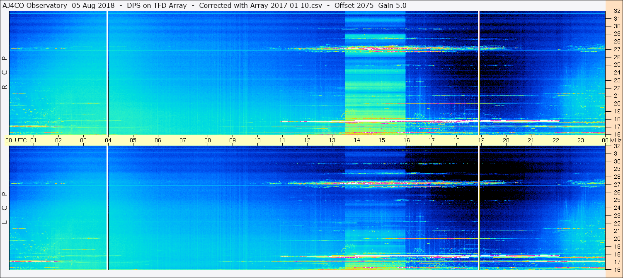Select hour 13 on the UTC axis
The height and width of the screenshot is (278, 623).
tap(332, 140)
